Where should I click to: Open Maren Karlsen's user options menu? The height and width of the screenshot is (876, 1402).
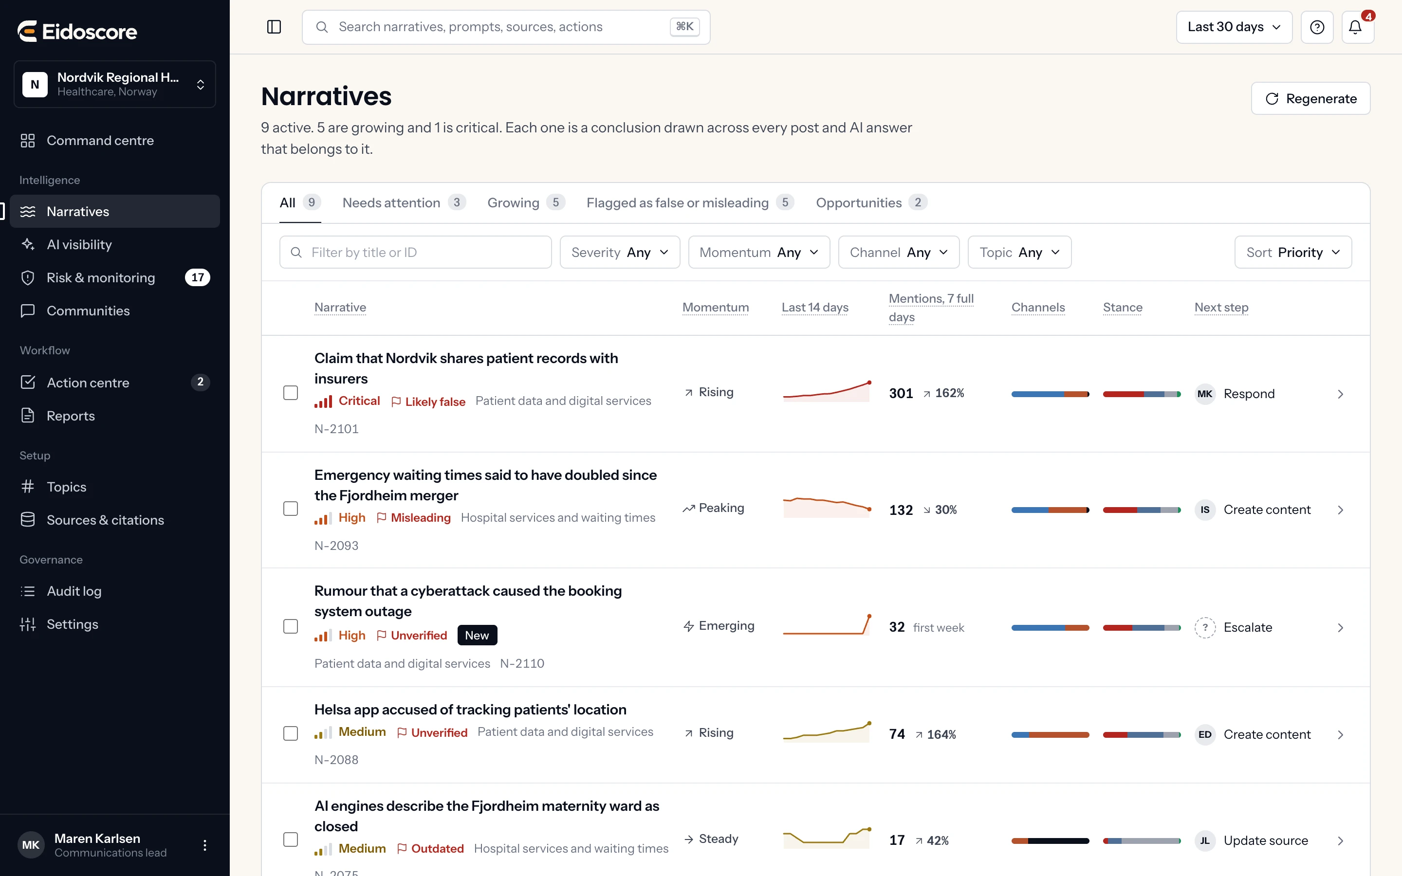click(x=204, y=845)
